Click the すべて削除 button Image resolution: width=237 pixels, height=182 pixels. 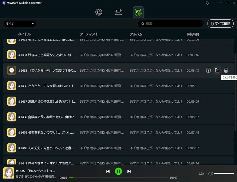click(220, 23)
